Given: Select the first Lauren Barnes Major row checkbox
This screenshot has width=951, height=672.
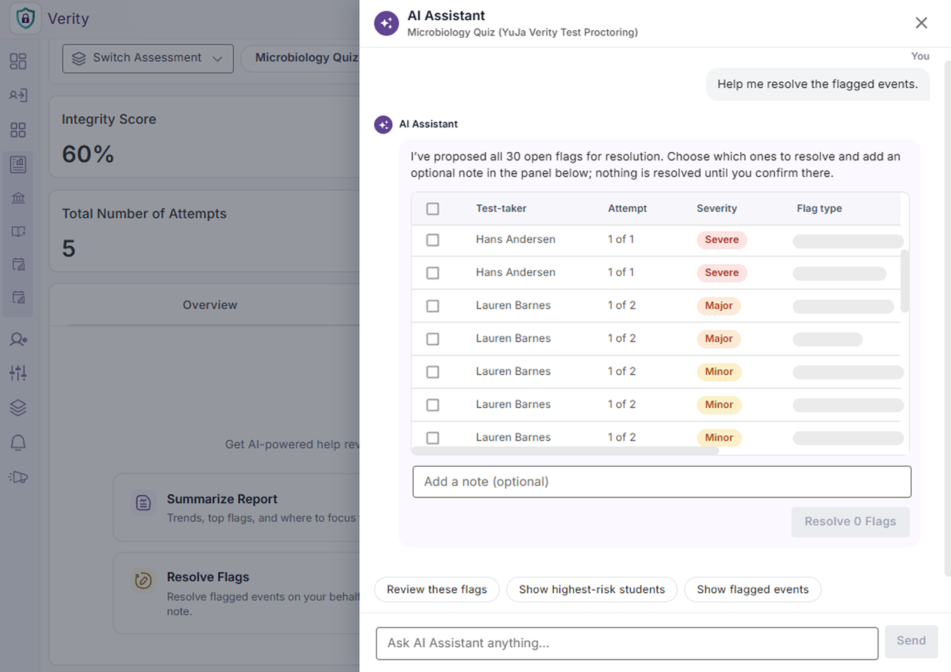Looking at the screenshot, I should click(433, 306).
